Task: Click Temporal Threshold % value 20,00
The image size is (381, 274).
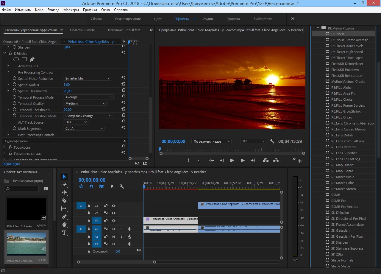Action: coord(68,110)
